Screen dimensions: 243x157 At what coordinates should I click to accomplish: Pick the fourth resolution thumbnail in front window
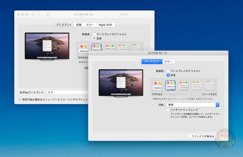(x=197, y=86)
